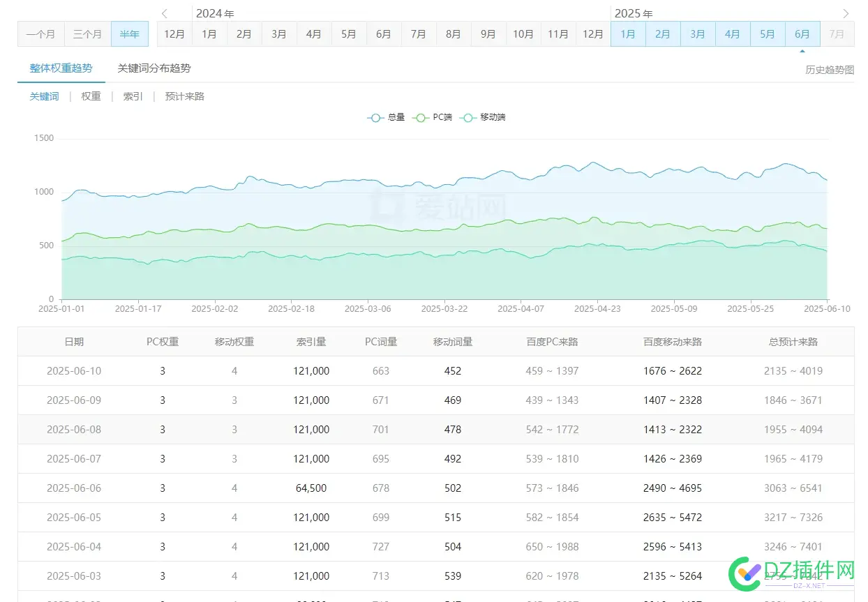Open the 历史趋势图 link

click(x=829, y=70)
